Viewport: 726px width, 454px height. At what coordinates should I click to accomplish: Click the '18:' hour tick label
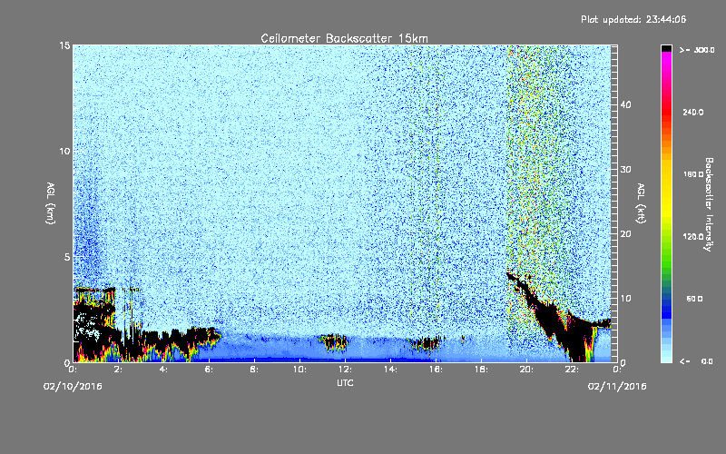tap(481, 370)
